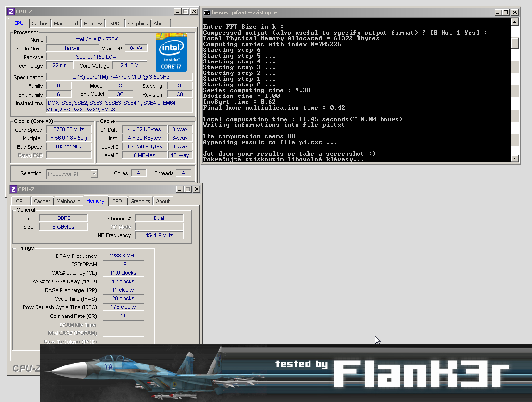This screenshot has height=402, width=532.
Task: Open About tab in top CPU-Z window
Action: (x=160, y=24)
